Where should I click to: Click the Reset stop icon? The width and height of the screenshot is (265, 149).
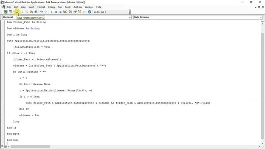click(60, 12)
